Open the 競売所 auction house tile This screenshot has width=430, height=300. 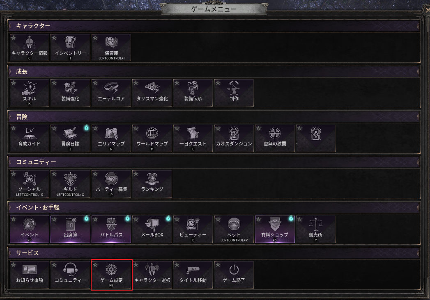pos(316,229)
